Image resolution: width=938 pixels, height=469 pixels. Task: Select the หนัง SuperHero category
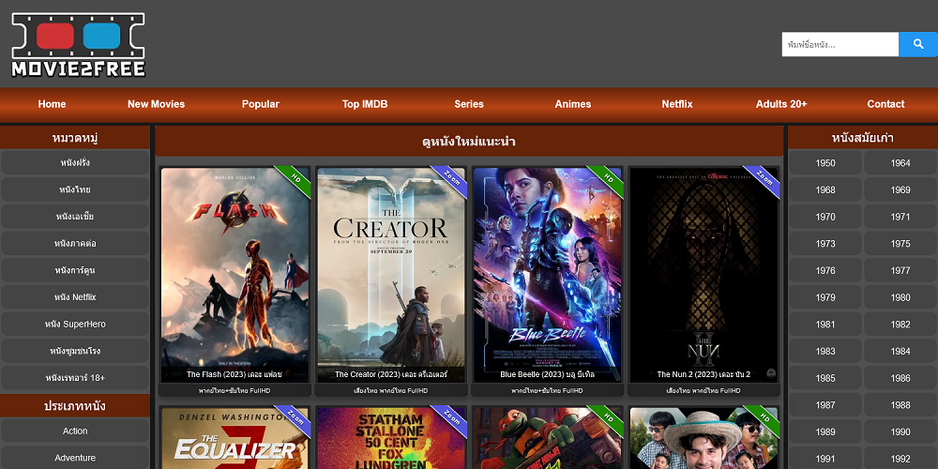75,325
